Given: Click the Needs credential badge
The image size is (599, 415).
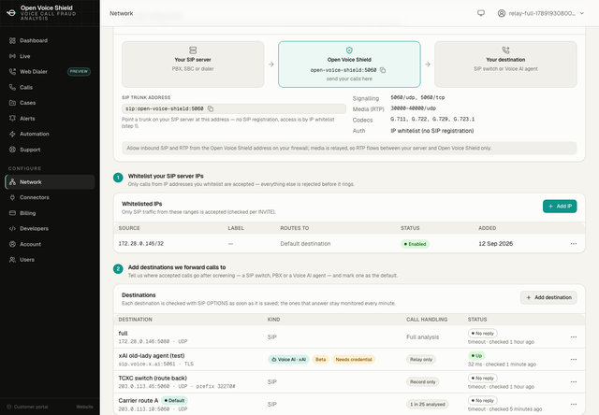Looking at the screenshot, I should [354, 360].
